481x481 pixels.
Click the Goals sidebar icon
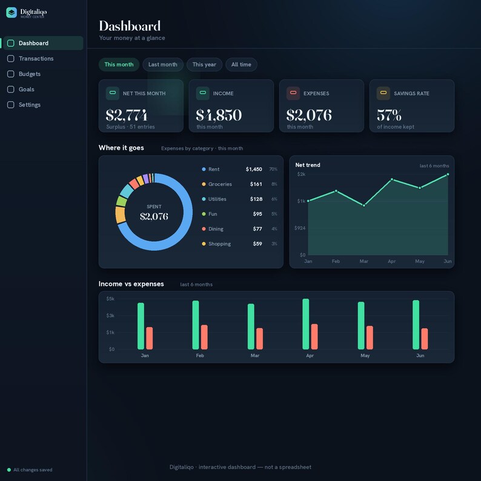(x=11, y=89)
